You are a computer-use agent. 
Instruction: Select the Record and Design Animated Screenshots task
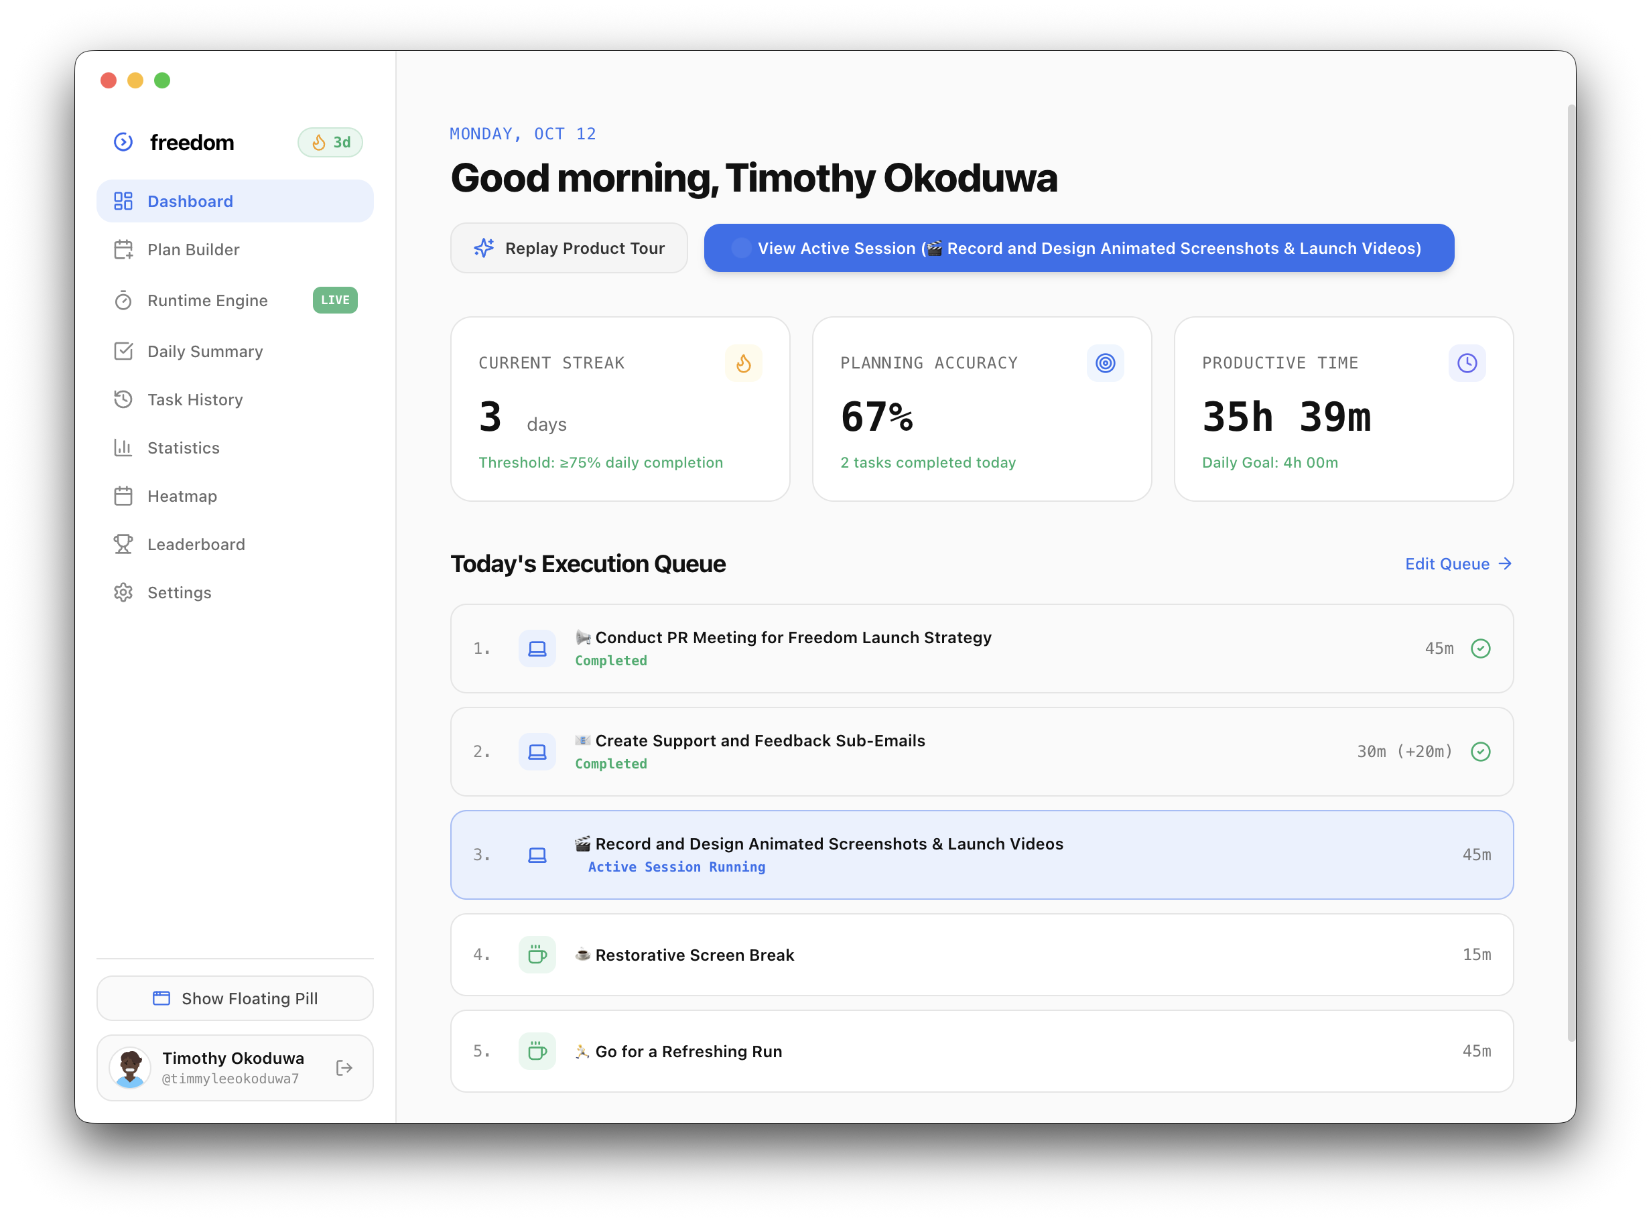982,855
